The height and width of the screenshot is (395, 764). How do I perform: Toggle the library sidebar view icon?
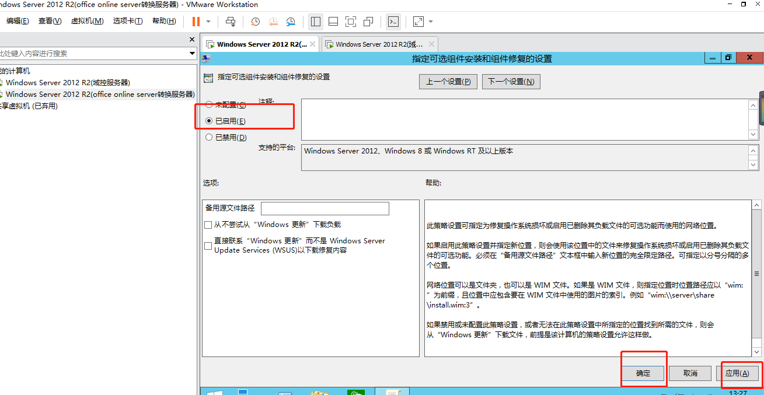[316, 22]
